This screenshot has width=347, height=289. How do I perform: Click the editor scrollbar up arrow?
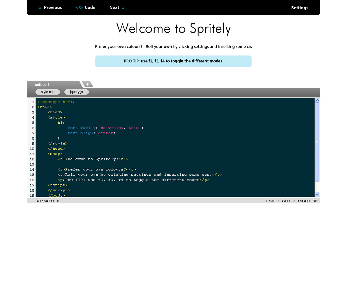click(x=317, y=100)
